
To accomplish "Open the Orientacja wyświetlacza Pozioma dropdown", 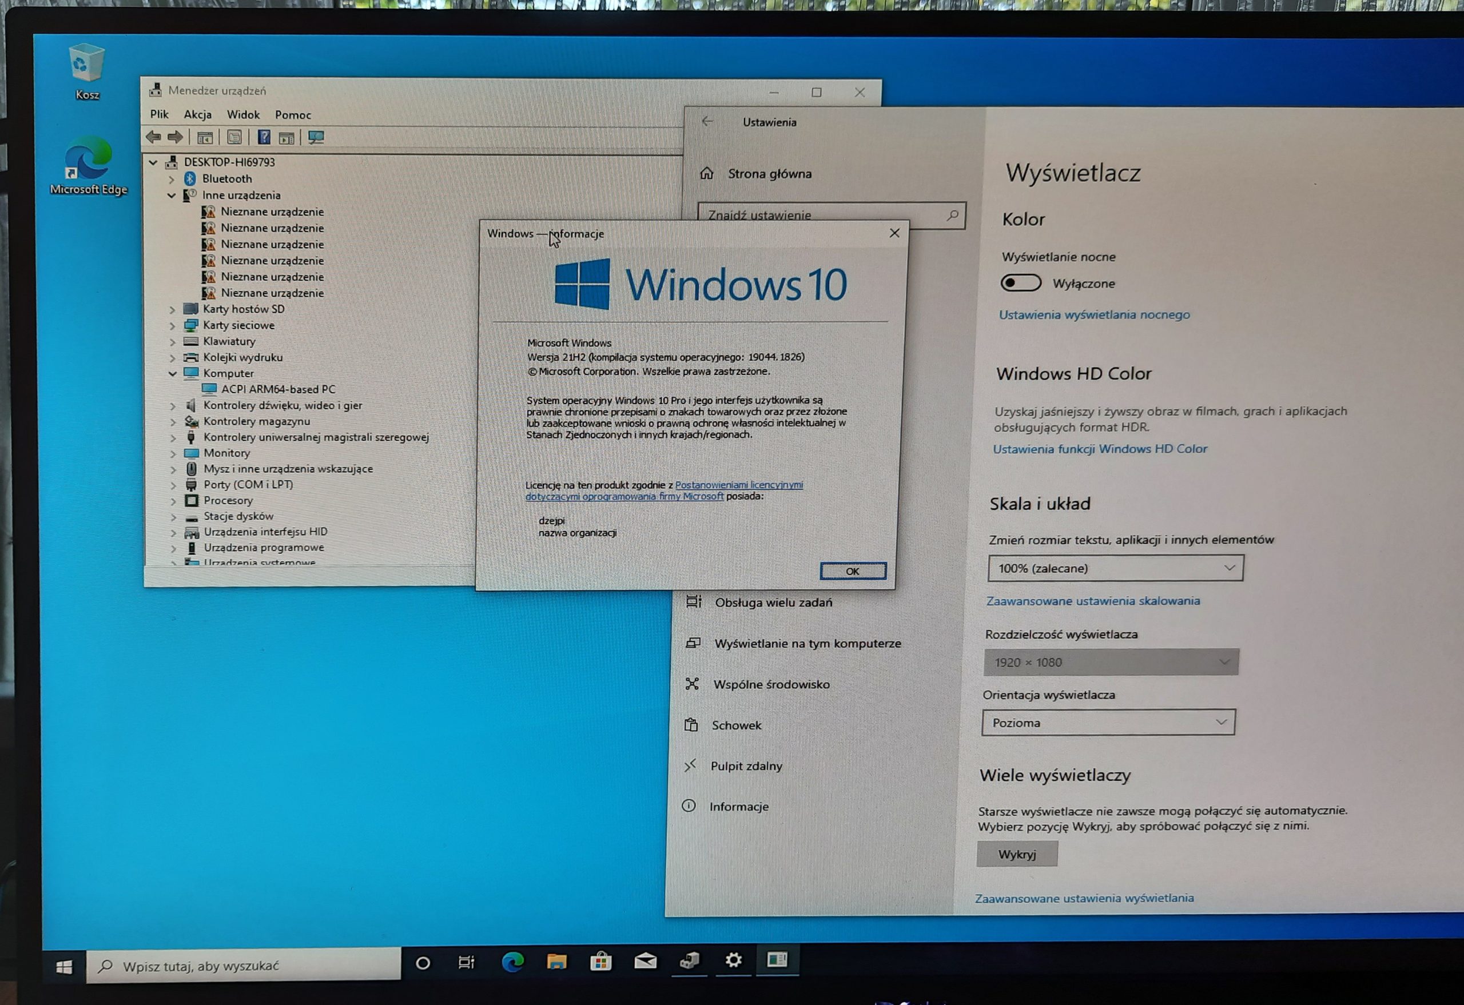I will (1108, 722).
